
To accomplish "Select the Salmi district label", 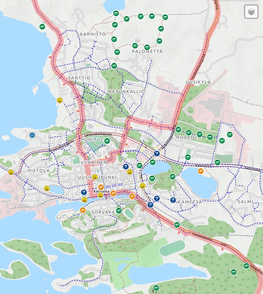I will click(245, 202).
